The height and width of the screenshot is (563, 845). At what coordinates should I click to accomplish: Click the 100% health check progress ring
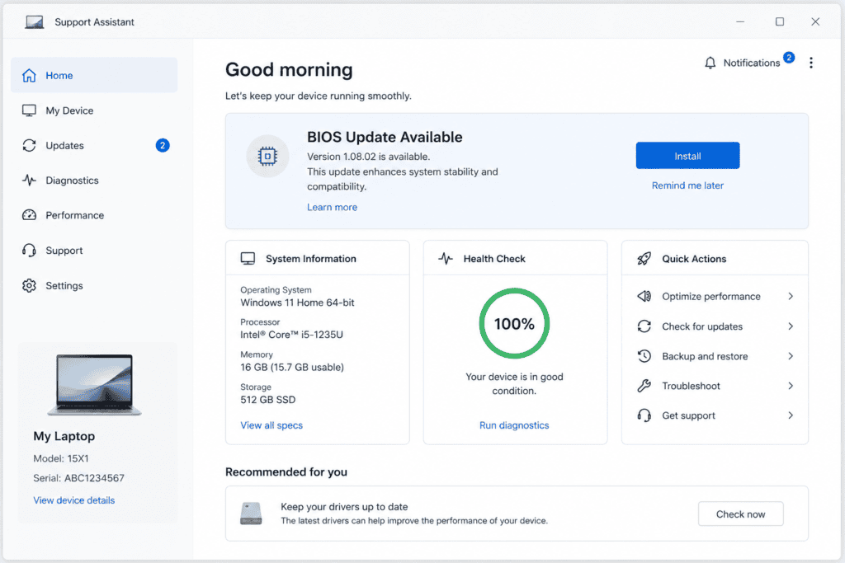514,323
